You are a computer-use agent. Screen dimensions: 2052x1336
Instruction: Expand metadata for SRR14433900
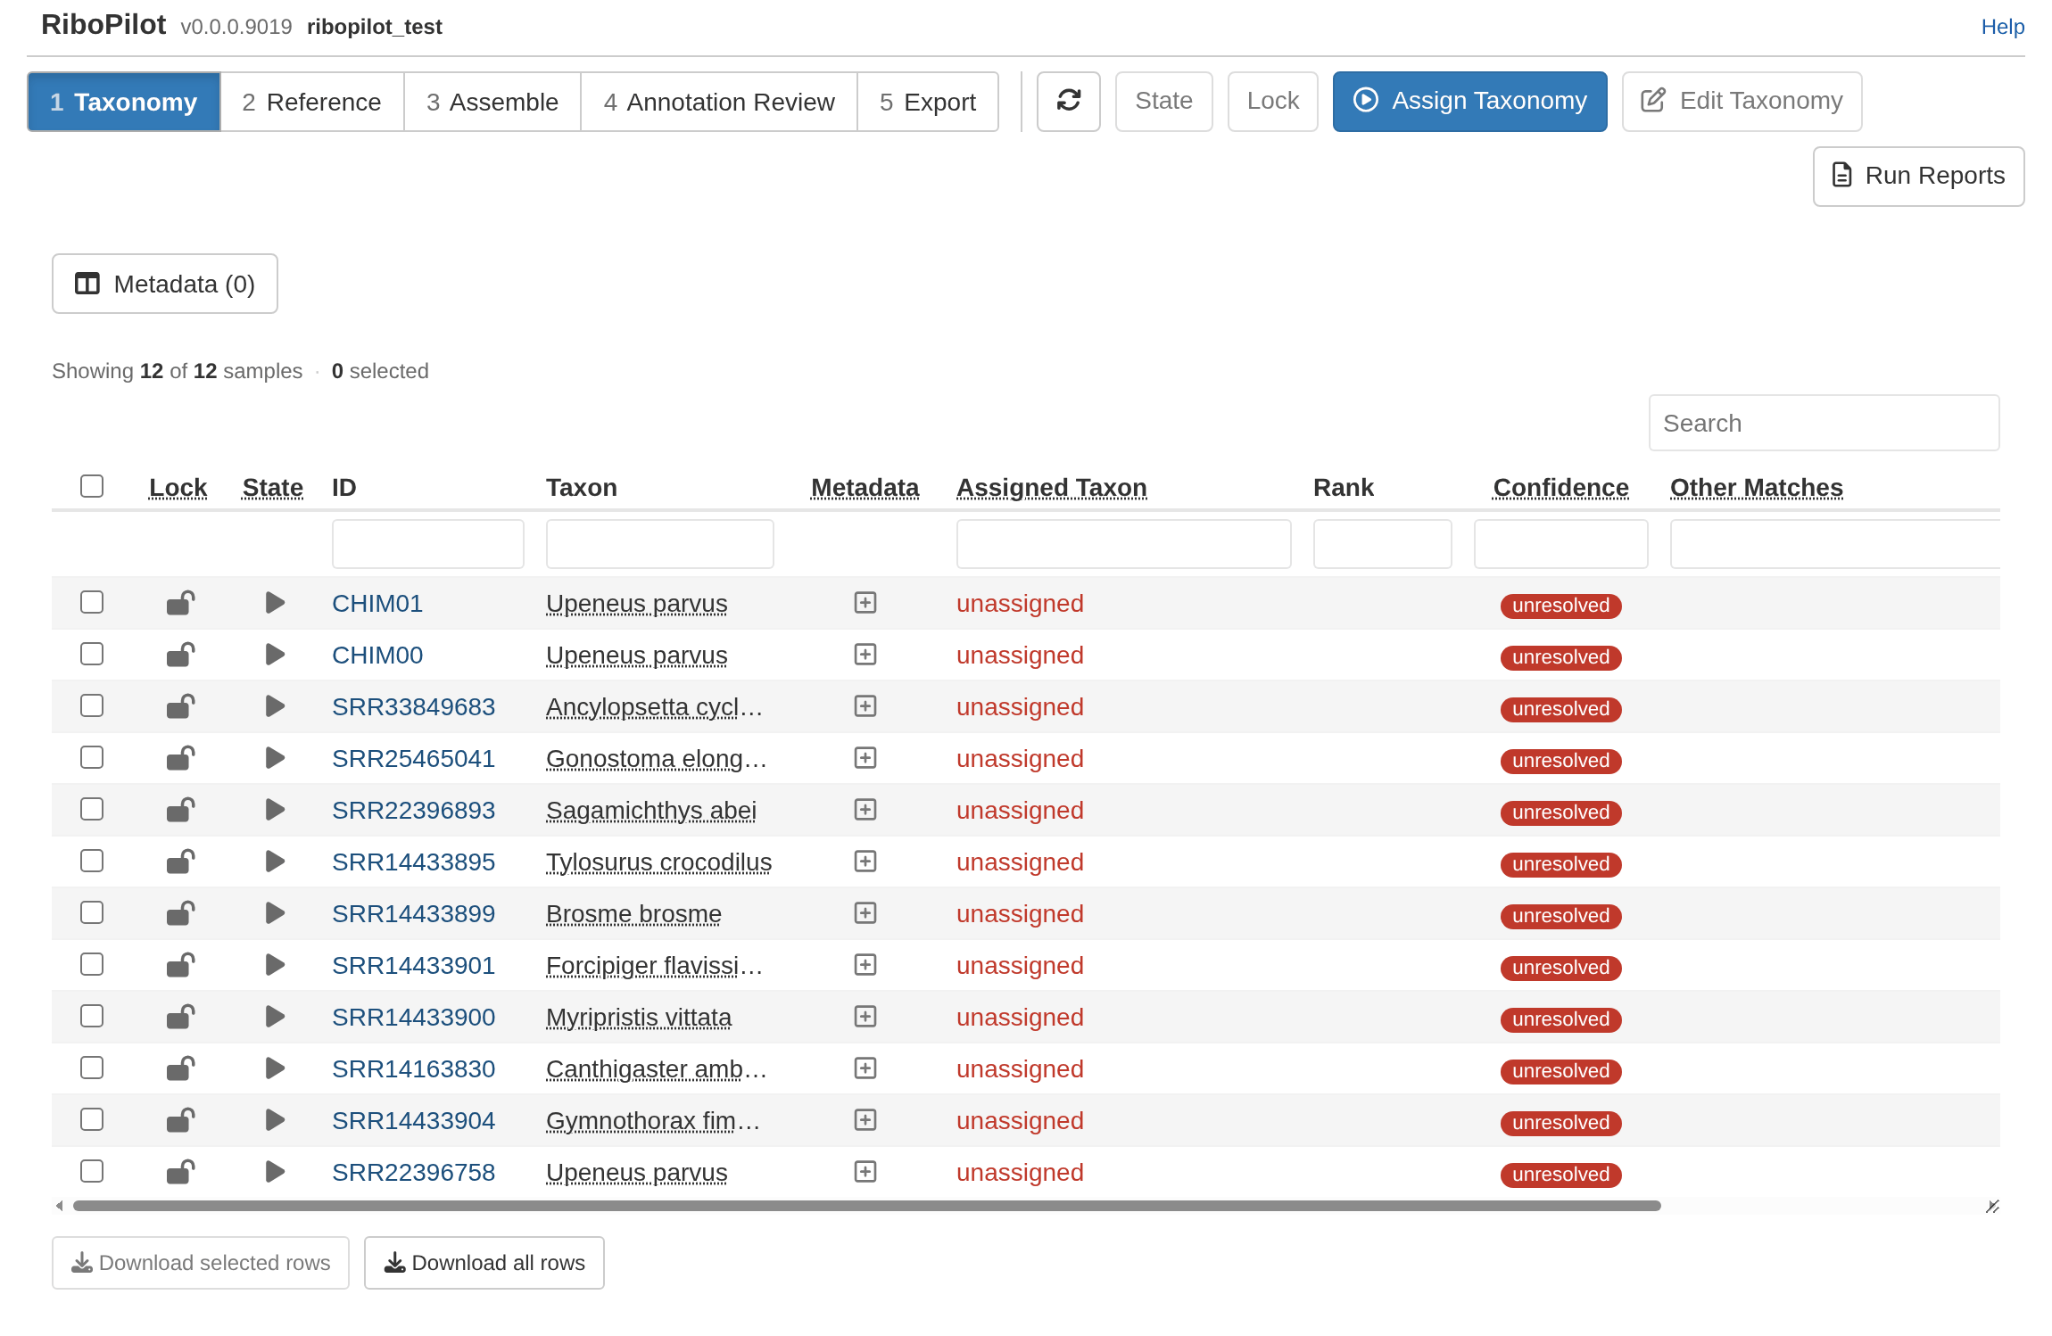865,1017
